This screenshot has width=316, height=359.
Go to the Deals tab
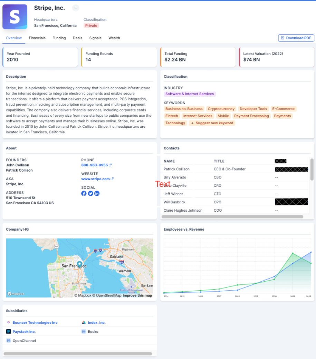[77, 38]
